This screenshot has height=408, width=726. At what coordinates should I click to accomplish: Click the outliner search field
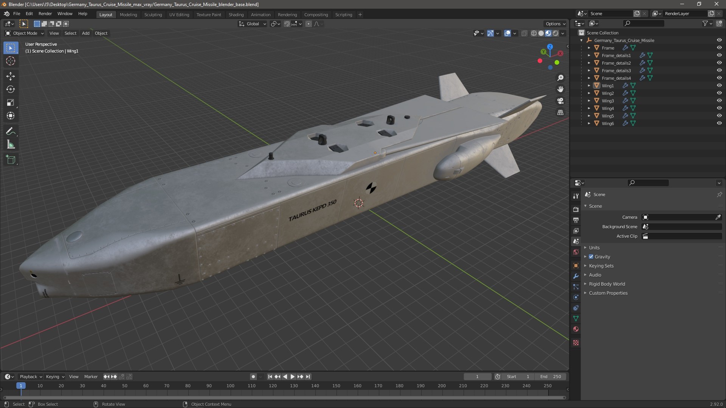pos(643,23)
